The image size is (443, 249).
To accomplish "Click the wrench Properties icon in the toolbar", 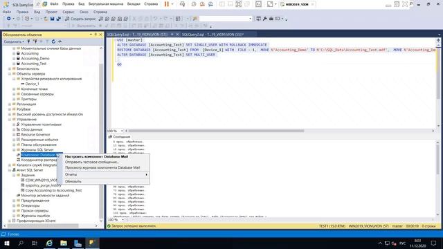I will (x=264, y=19).
